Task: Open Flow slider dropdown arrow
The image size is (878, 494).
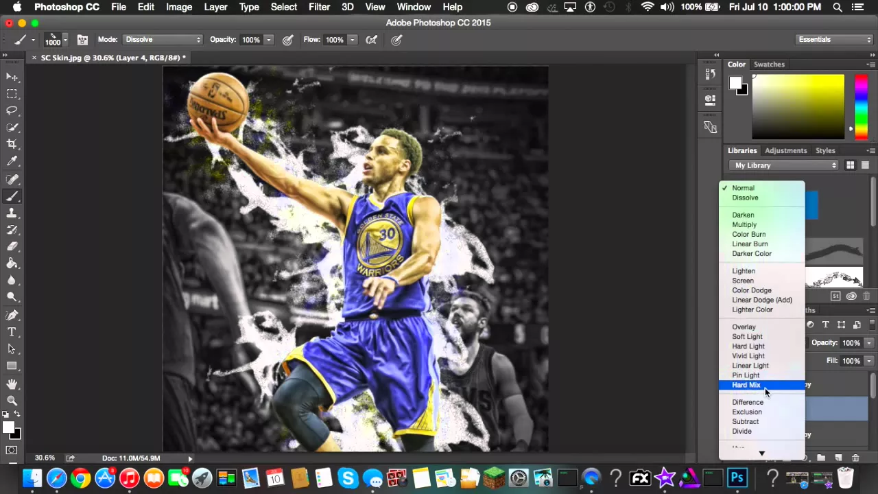Action: click(x=353, y=40)
